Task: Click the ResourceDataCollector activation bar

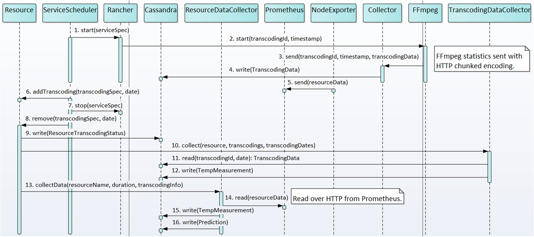Action: [x=221, y=213]
